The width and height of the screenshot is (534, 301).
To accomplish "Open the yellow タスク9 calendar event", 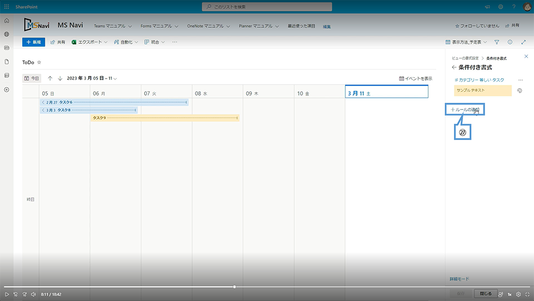I will point(165,118).
